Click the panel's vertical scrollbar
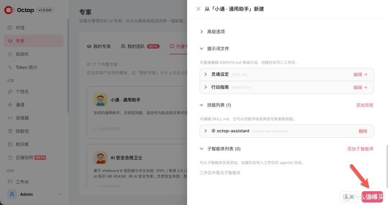Screen dimensions: 388x205 coord(387,167)
